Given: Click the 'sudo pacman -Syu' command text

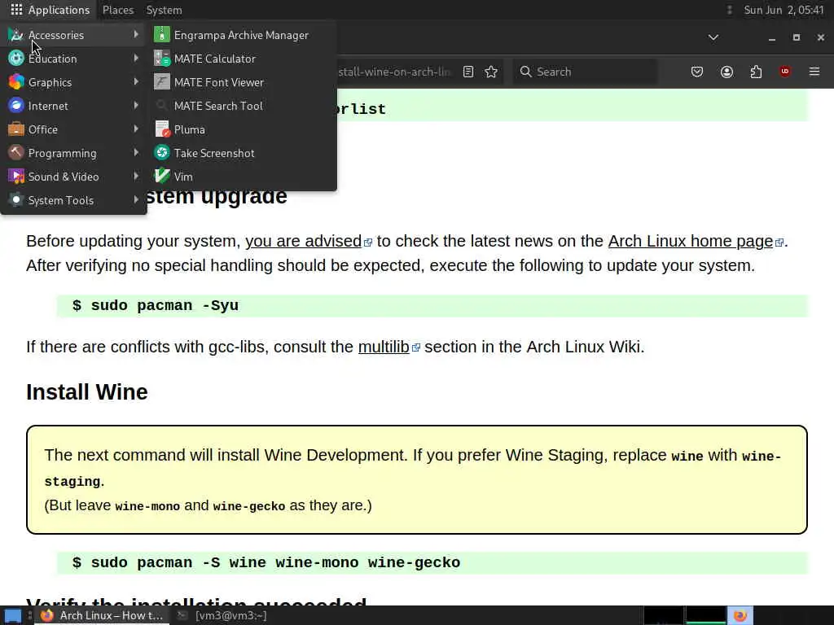Looking at the screenshot, I should tap(165, 306).
